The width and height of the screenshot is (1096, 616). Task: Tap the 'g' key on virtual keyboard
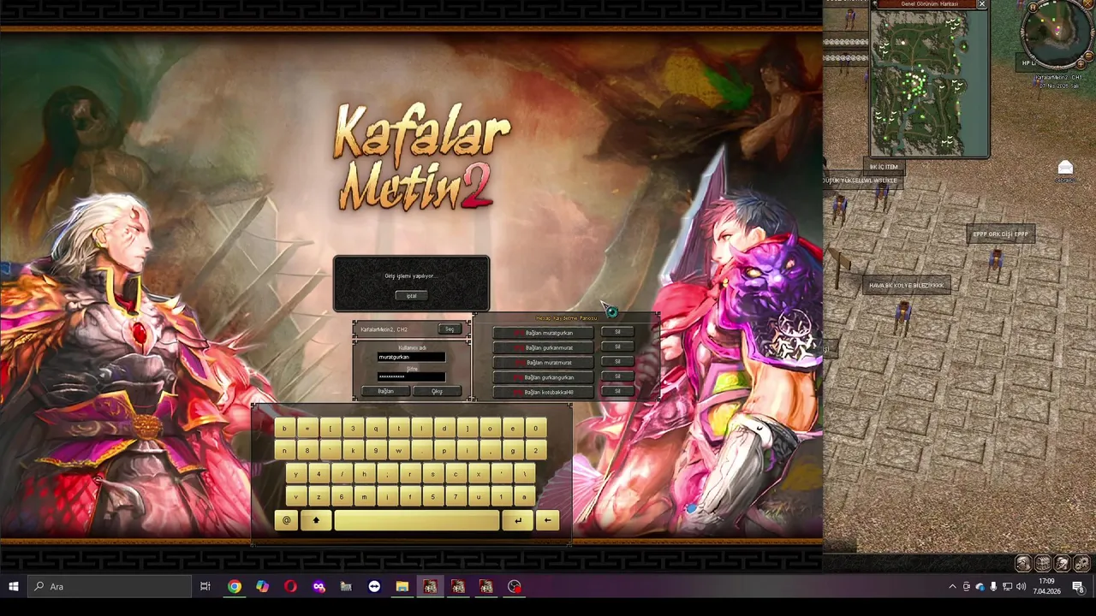click(x=514, y=450)
